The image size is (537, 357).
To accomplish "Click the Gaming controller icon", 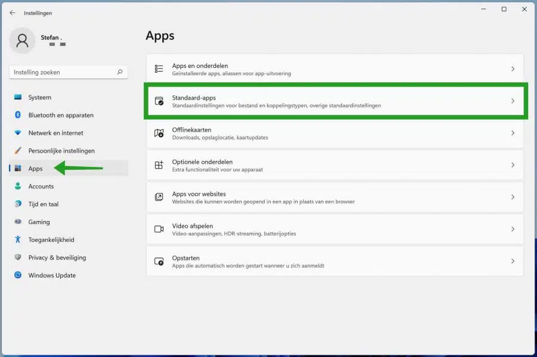I will (x=18, y=222).
